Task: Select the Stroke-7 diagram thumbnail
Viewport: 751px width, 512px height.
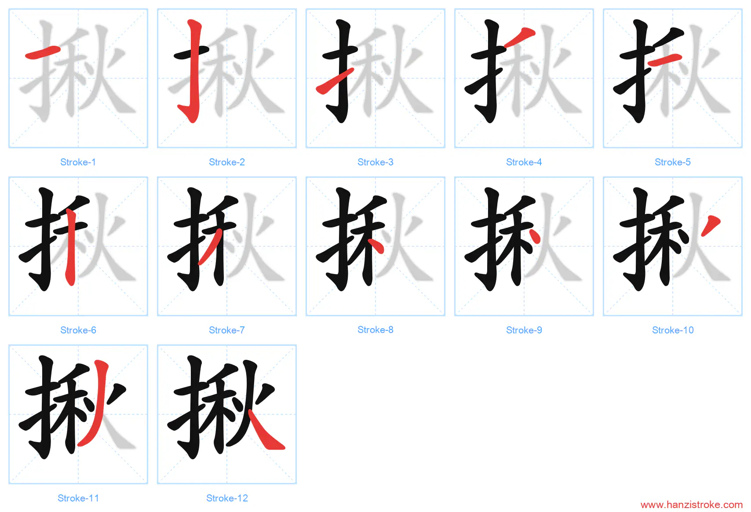Action: pyautogui.click(x=227, y=246)
